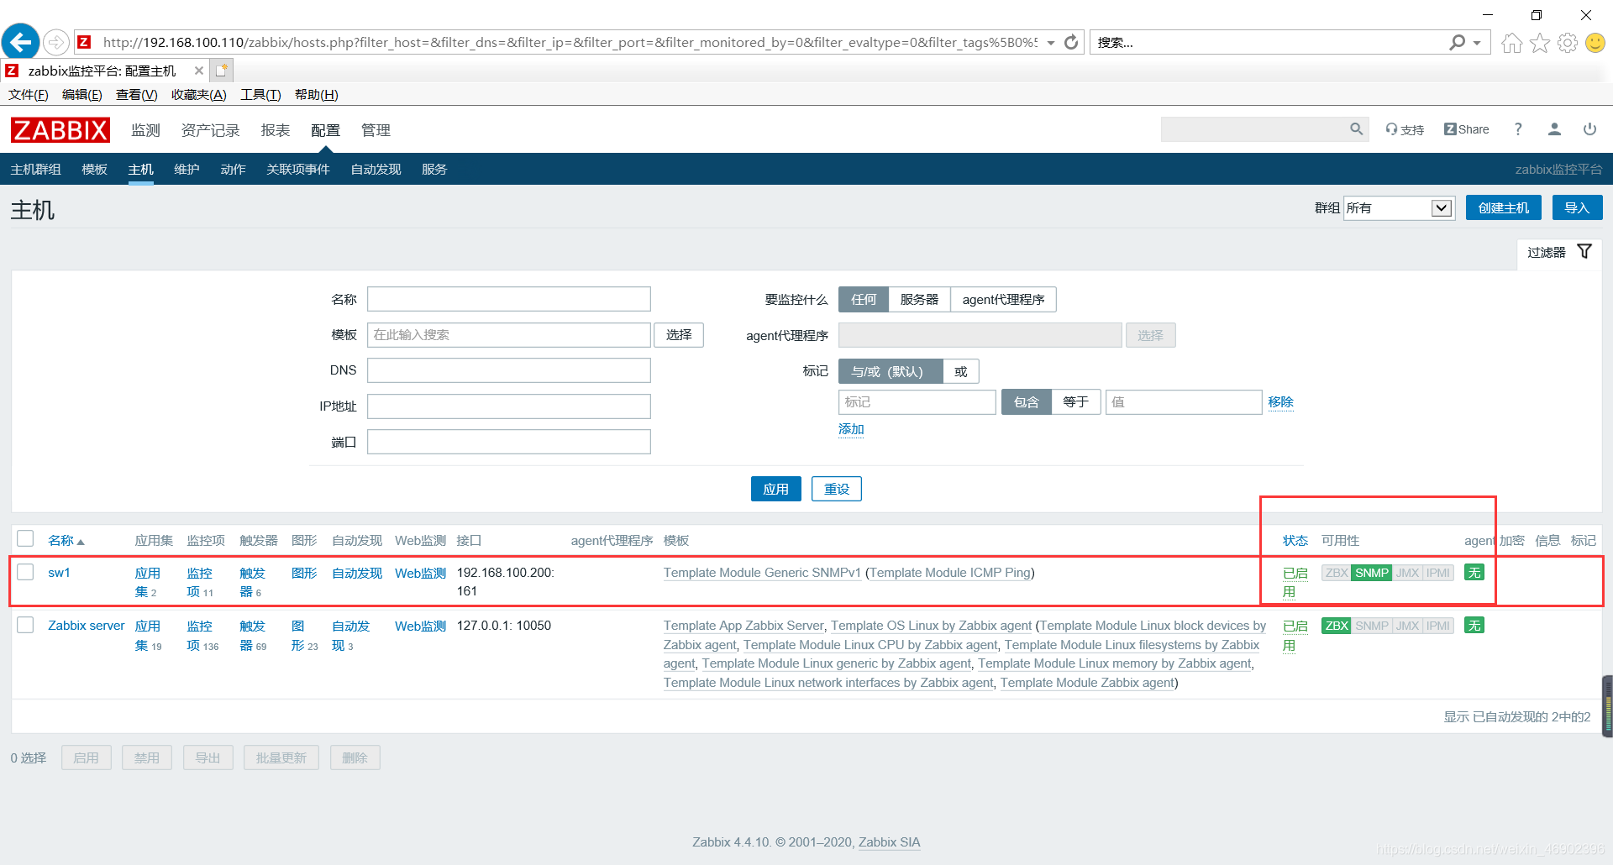Tick the select-all hosts checkbox

tap(25, 539)
